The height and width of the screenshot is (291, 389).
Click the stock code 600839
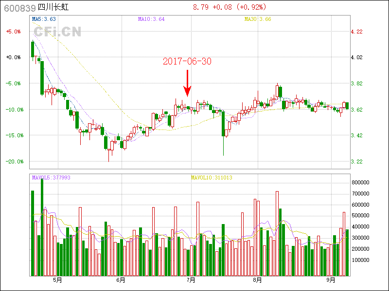[x=20, y=8]
